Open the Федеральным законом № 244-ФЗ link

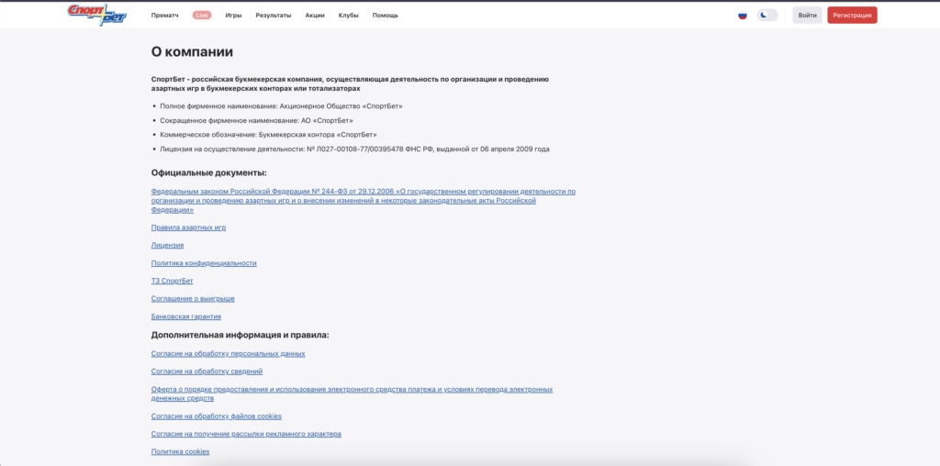364,201
